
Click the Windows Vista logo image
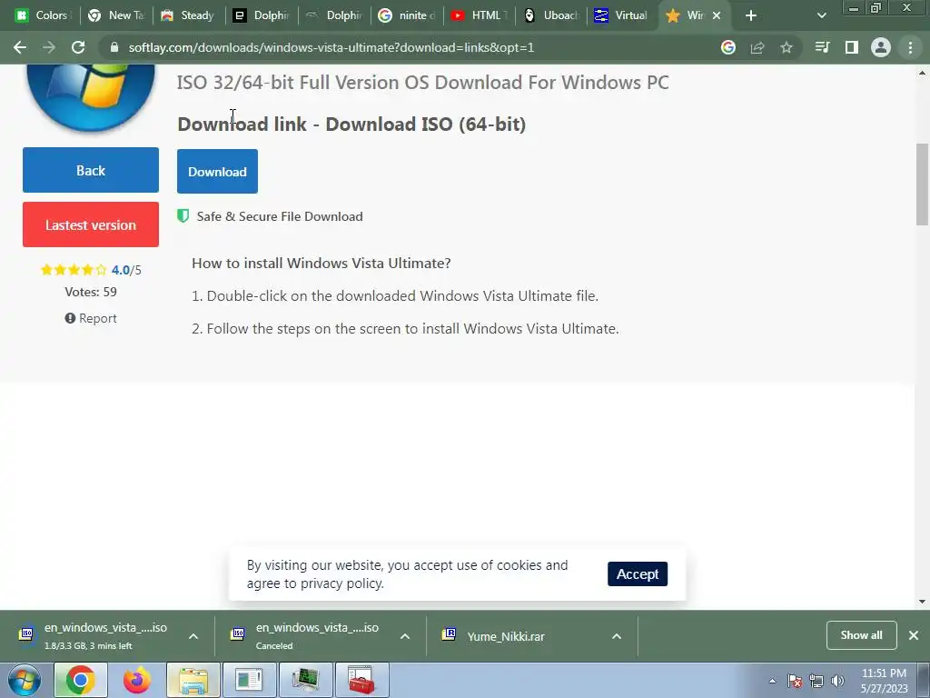tap(91, 98)
